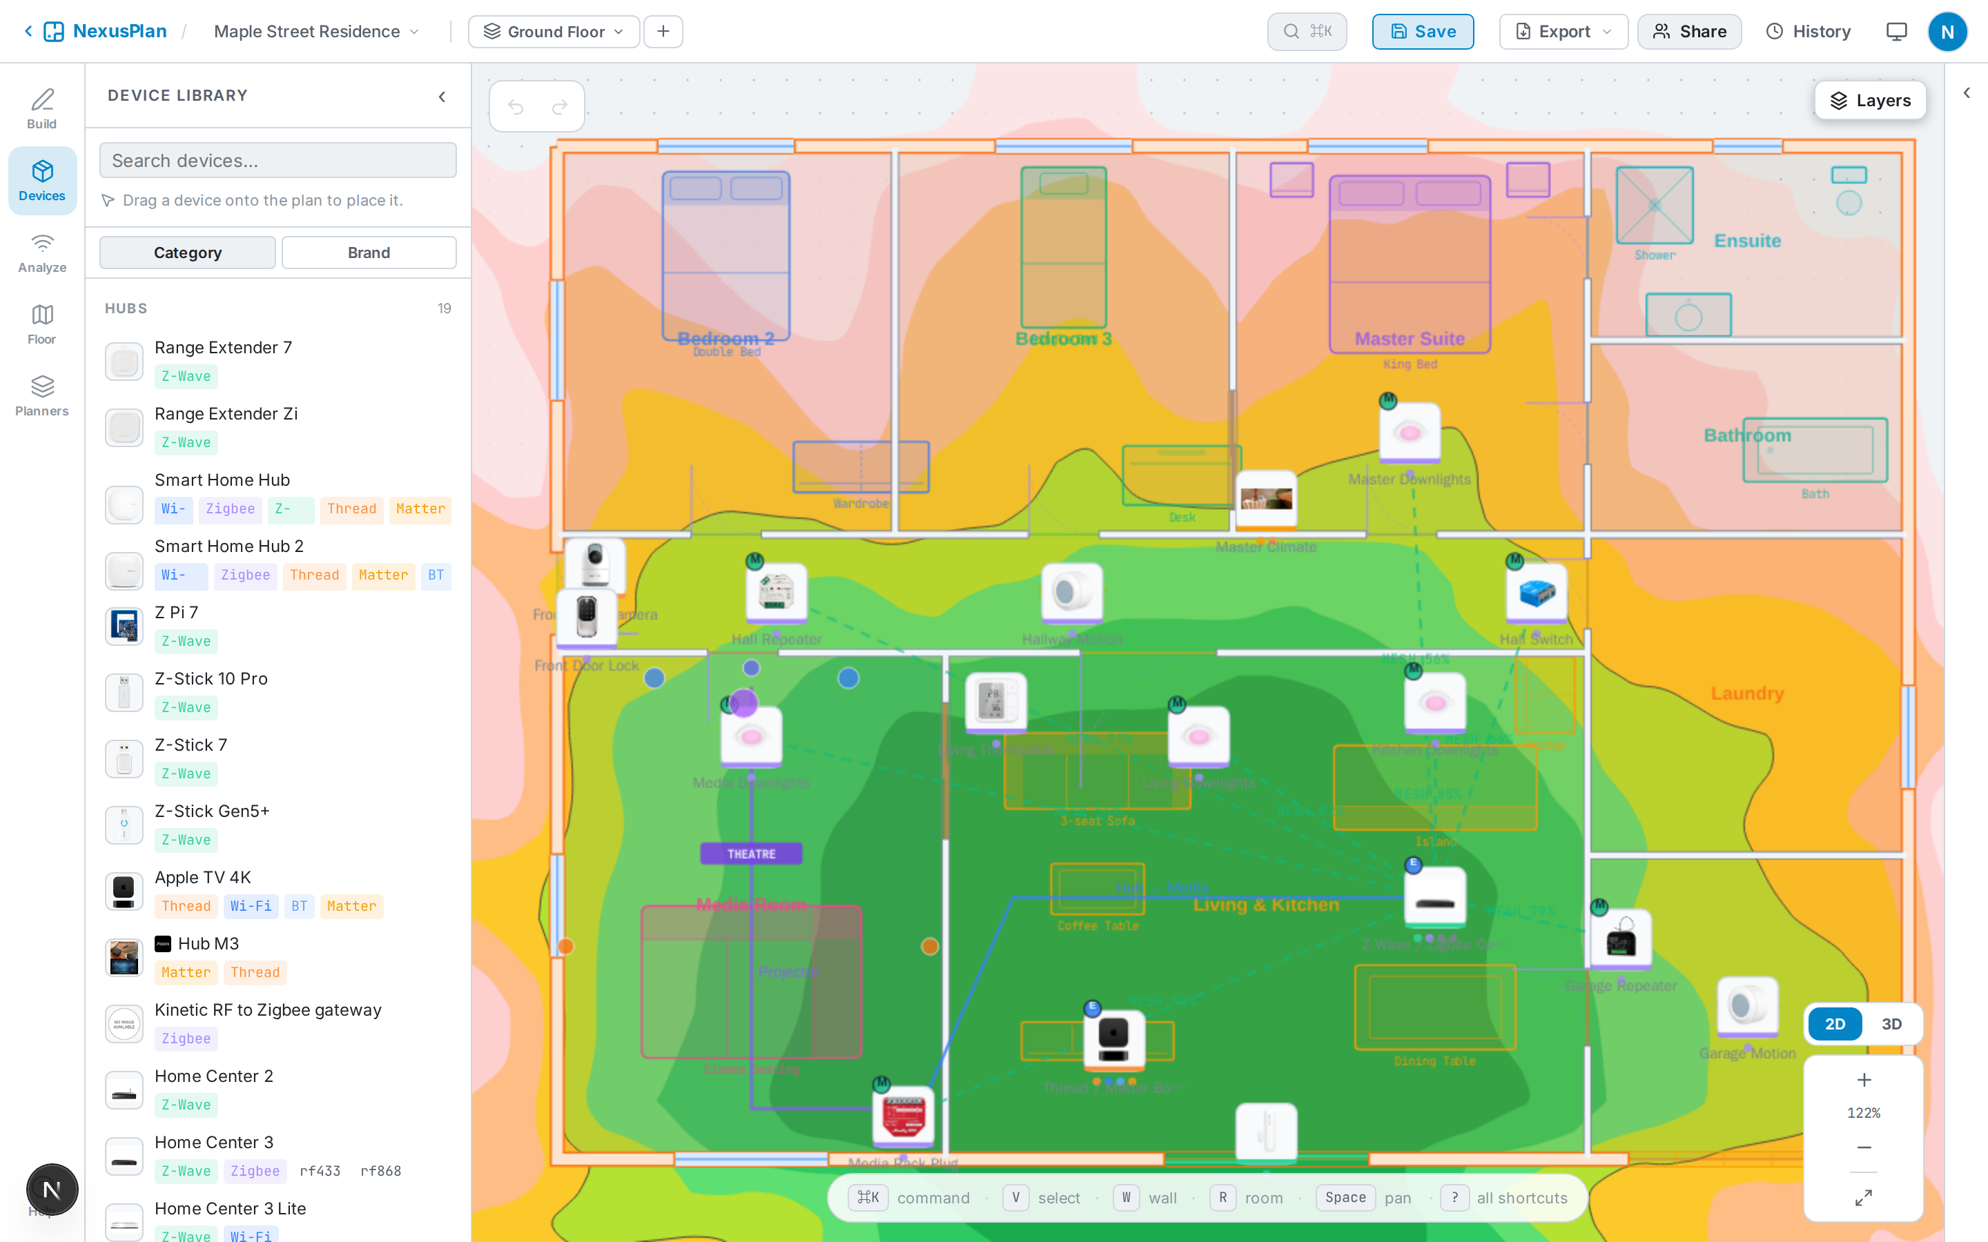Select the Z Pi 7 hub entry
Viewport: 1988px width, 1242px height.
point(277,626)
